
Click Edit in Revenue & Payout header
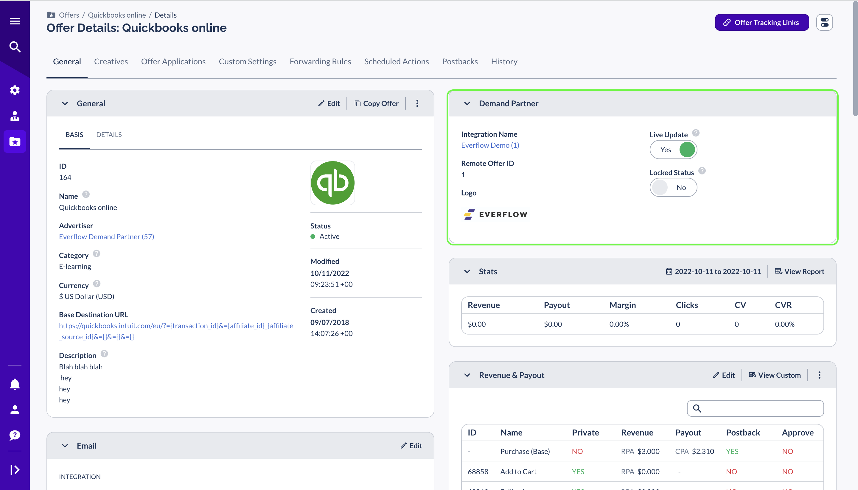pyautogui.click(x=724, y=375)
